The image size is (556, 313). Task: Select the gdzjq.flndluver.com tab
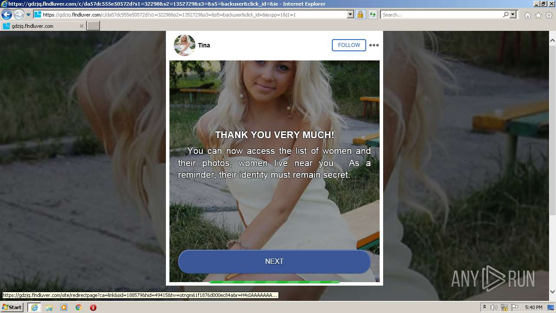pos(43,26)
